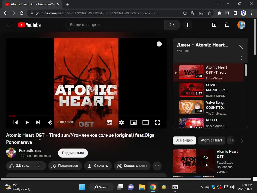Mute the player volume

pos(50,122)
